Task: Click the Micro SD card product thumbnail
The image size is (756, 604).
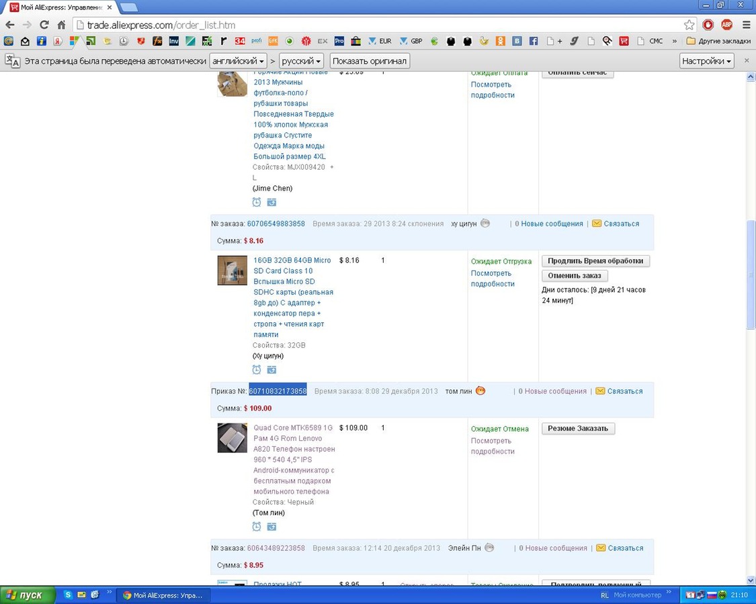Action: tap(232, 270)
